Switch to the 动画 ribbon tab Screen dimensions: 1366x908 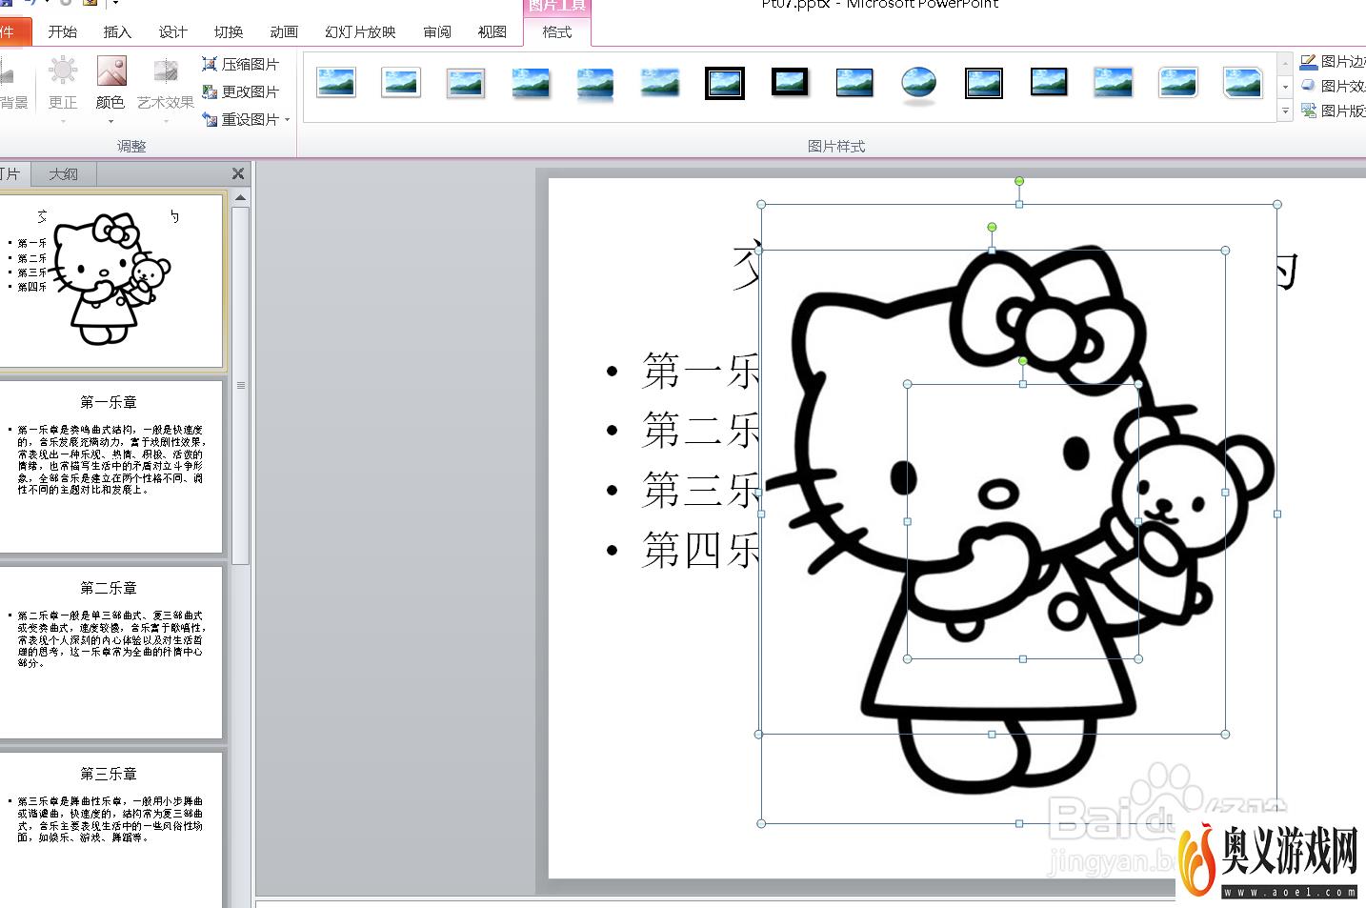coord(283,31)
